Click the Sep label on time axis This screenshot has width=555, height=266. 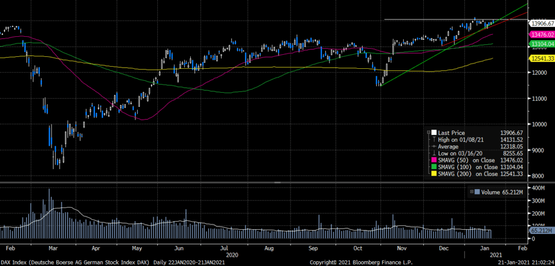313,248
